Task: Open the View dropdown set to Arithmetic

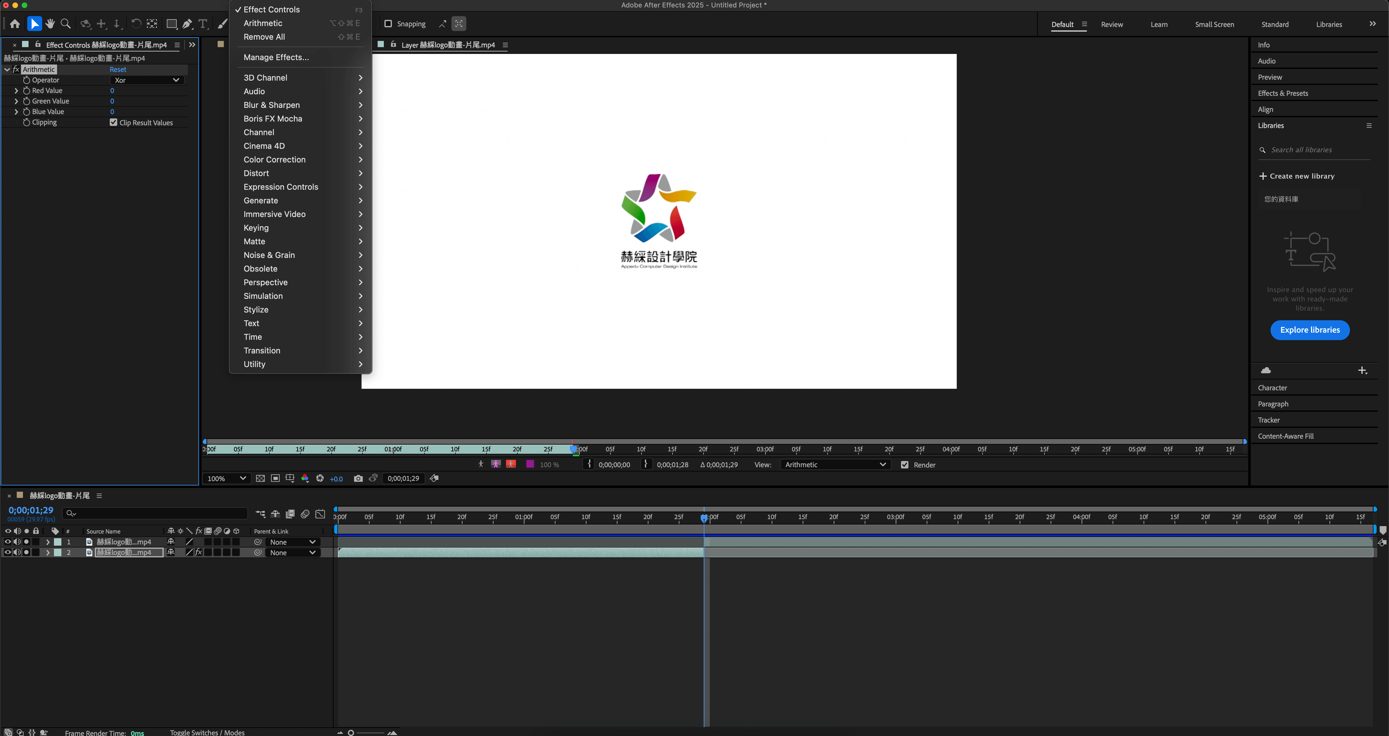Action: coord(835,465)
